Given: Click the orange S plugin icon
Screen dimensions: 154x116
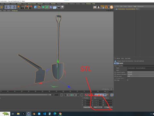Looking at the screenshot, I should [112, 7].
